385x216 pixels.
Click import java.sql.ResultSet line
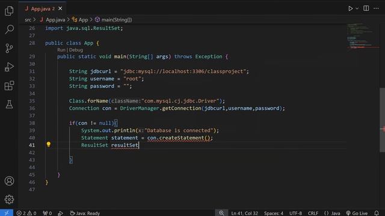(x=84, y=28)
